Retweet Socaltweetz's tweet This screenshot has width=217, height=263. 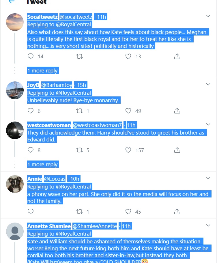point(79,57)
